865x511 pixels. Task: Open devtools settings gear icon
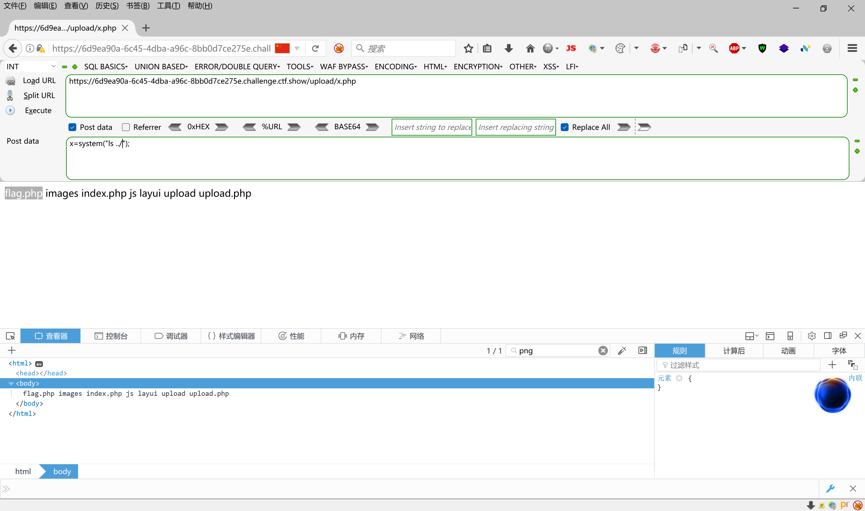click(812, 336)
